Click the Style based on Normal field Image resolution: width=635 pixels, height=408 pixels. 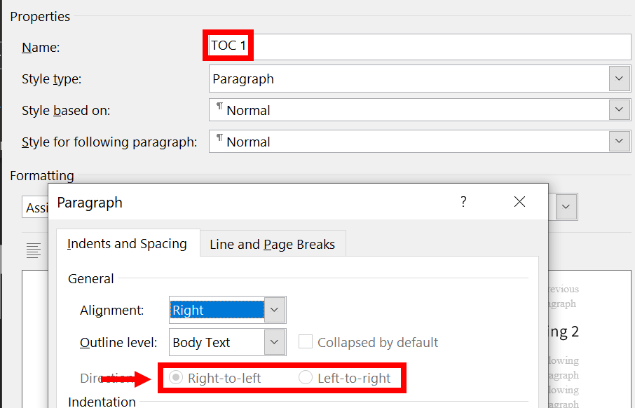coord(409,110)
